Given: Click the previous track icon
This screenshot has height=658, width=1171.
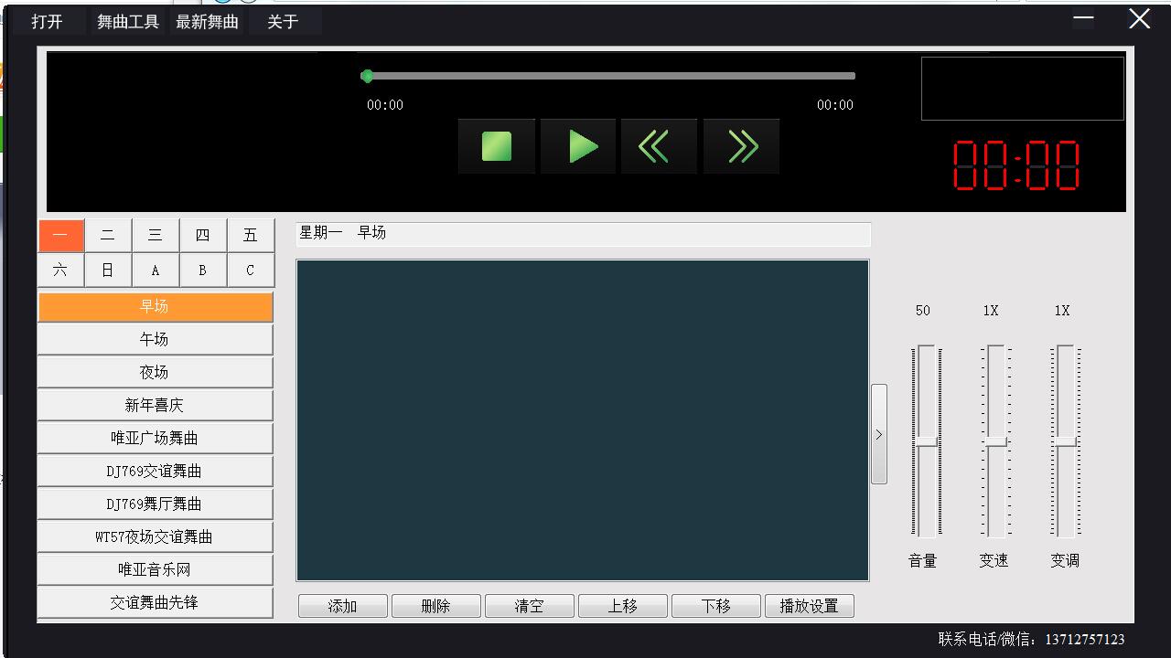Looking at the screenshot, I should tap(659, 146).
